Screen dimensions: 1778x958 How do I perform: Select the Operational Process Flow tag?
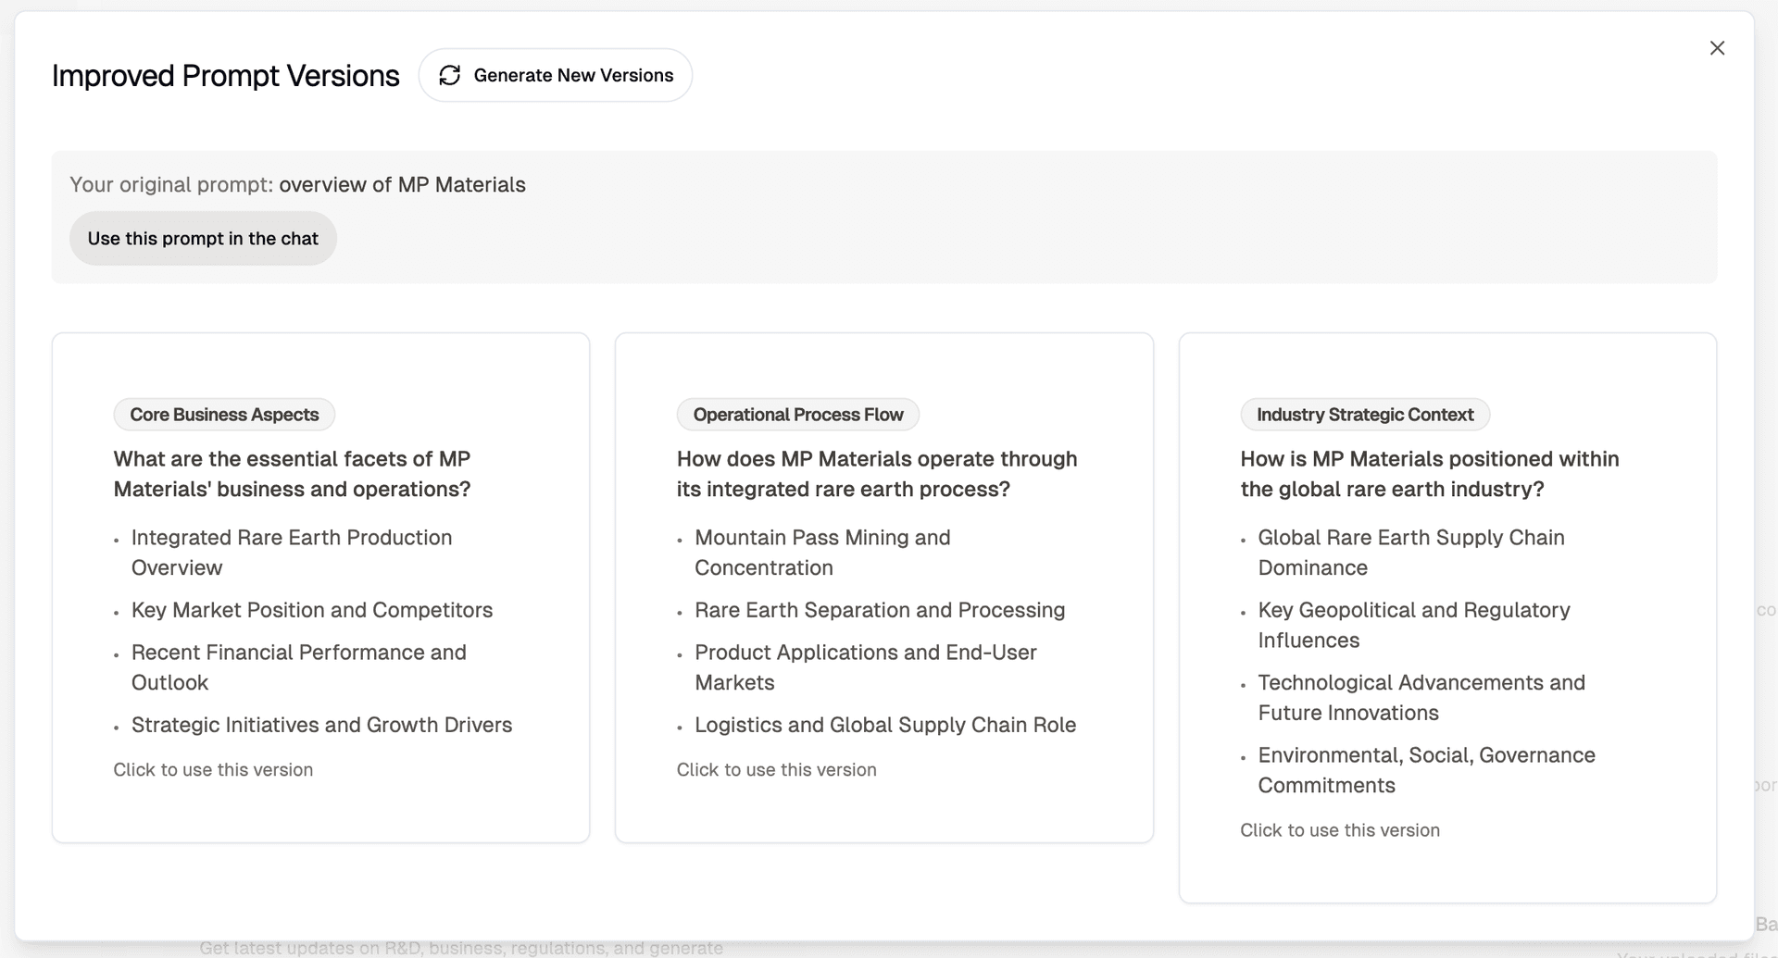[798, 415]
